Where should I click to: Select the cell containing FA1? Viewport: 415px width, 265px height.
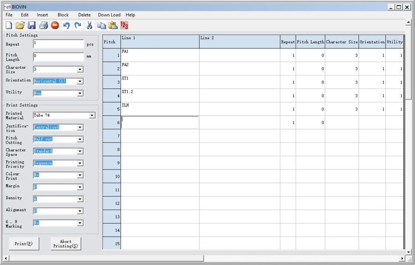click(x=160, y=55)
